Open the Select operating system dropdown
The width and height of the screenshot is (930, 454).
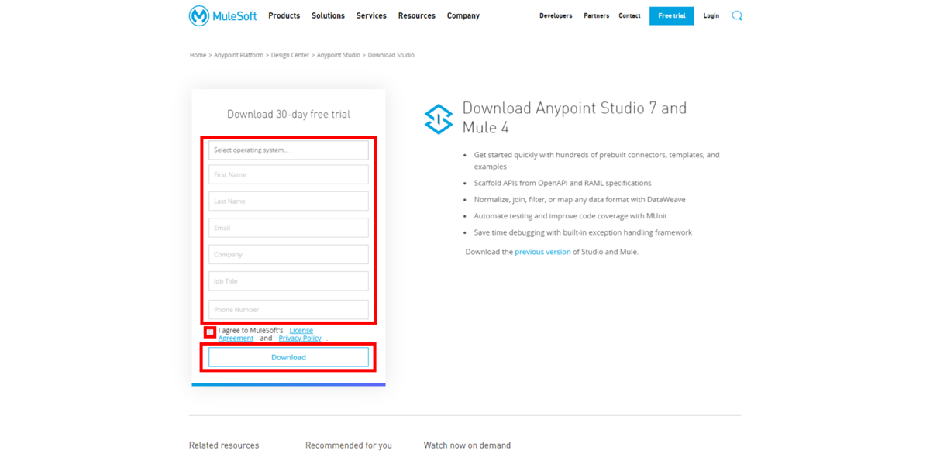pyautogui.click(x=288, y=150)
